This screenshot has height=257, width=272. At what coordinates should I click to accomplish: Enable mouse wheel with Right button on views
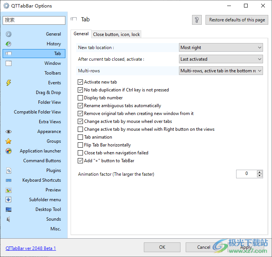click(80, 129)
